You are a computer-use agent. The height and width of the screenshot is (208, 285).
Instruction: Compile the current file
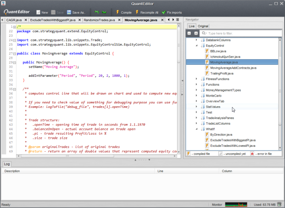tap(124, 12)
